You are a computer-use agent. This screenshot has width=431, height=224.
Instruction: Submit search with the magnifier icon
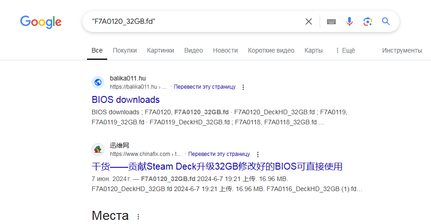[x=386, y=21]
